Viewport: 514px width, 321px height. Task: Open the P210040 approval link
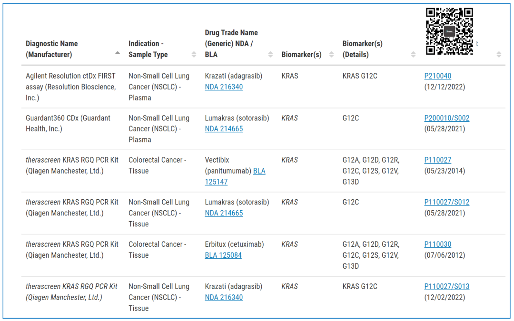click(437, 76)
